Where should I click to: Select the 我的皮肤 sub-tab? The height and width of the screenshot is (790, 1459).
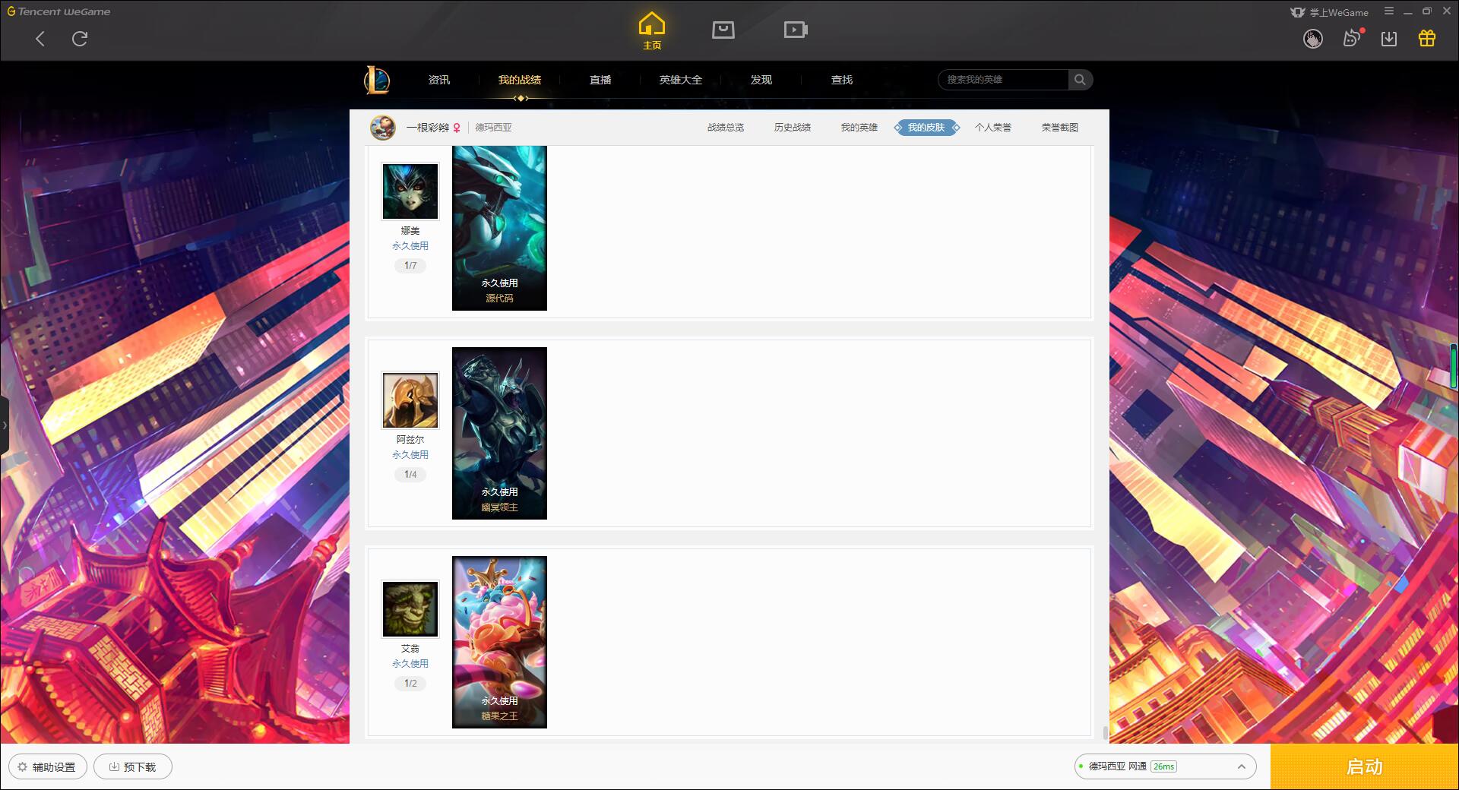(926, 128)
